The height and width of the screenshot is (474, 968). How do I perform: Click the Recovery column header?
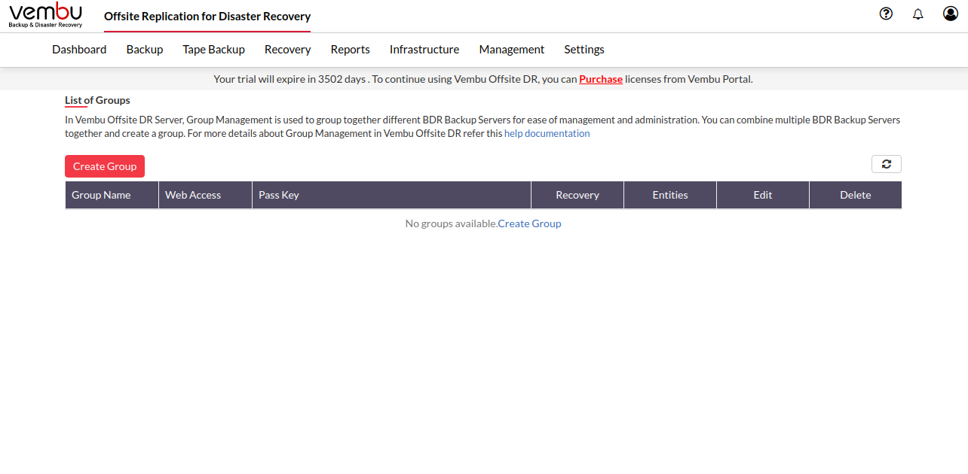pyautogui.click(x=577, y=195)
